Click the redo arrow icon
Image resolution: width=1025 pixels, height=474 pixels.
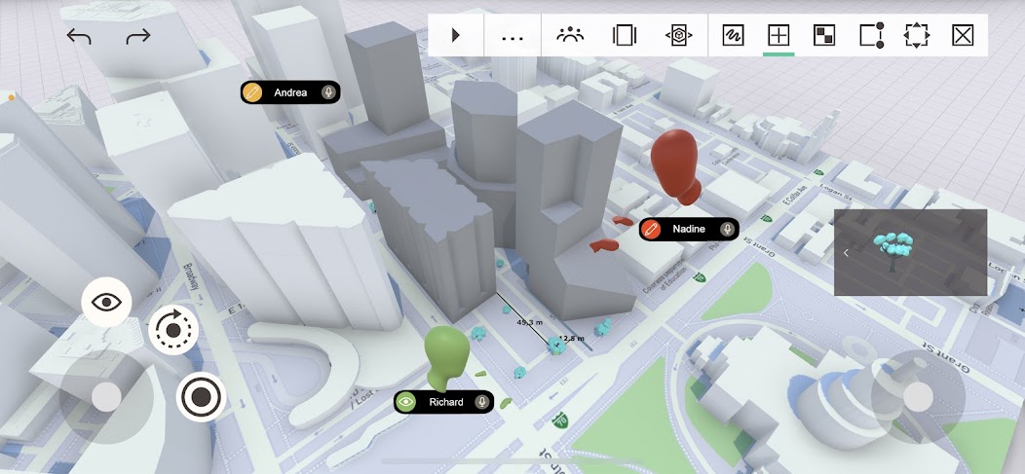pyautogui.click(x=138, y=37)
